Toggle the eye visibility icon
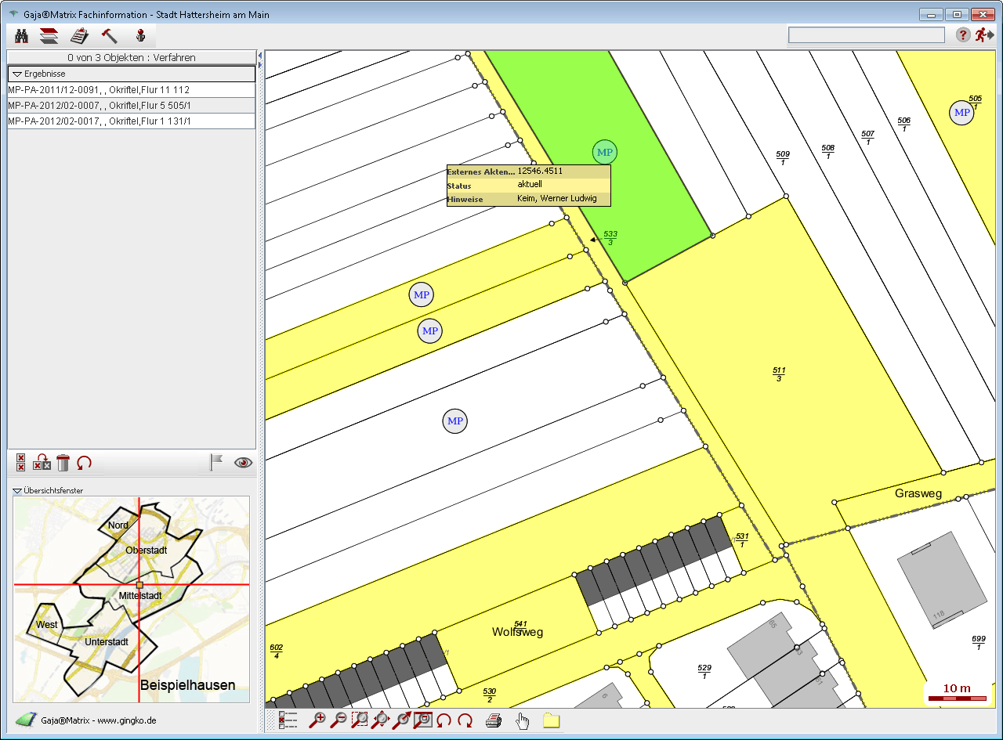This screenshot has width=1003, height=740. 243,463
